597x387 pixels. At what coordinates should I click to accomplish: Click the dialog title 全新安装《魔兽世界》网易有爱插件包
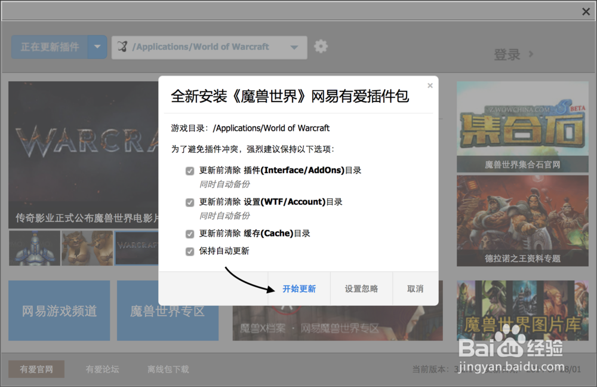290,96
